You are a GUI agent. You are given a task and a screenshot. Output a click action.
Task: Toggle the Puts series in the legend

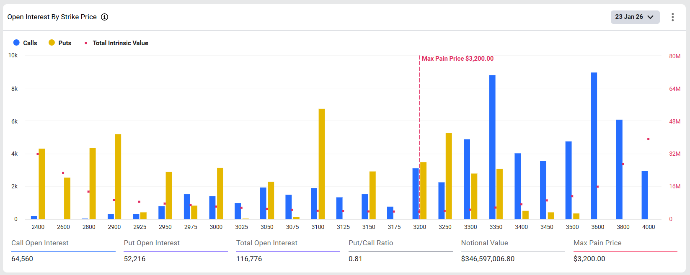(60, 43)
